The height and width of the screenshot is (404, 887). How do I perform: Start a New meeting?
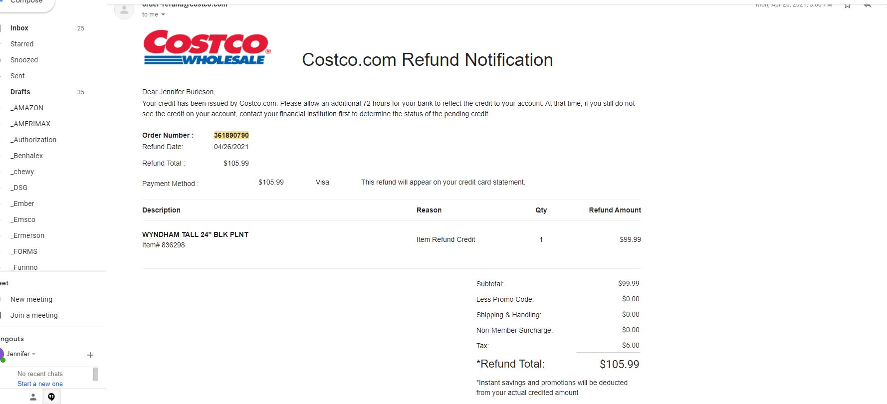pyautogui.click(x=31, y=299)
